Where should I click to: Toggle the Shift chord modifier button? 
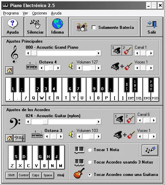[x=11, y=175]
